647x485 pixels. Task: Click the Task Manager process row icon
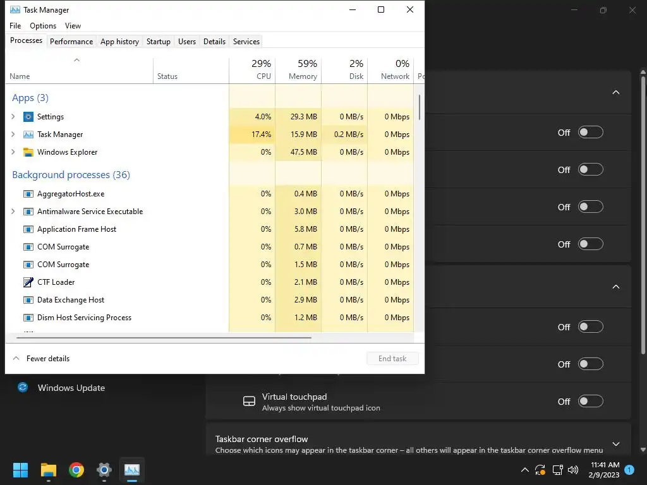point(28,135)
